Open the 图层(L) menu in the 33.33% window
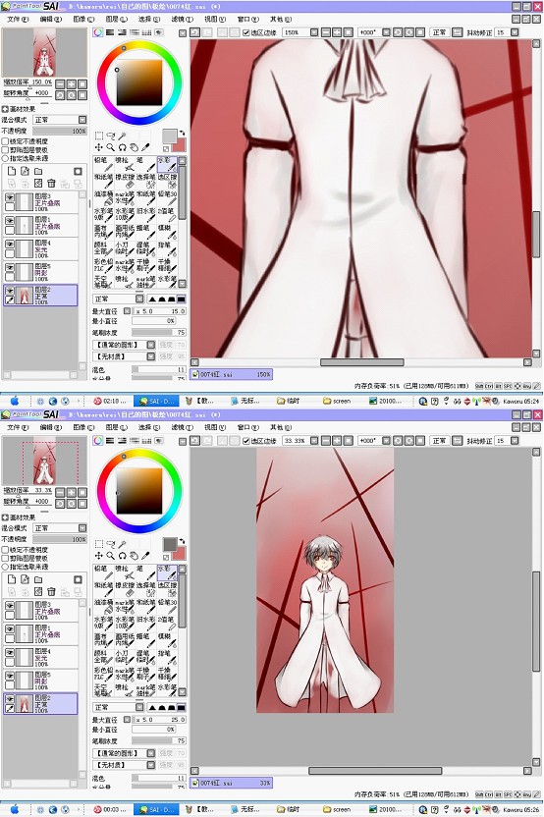The height and width of the screenshot is (817, 544). pos(116,427)
